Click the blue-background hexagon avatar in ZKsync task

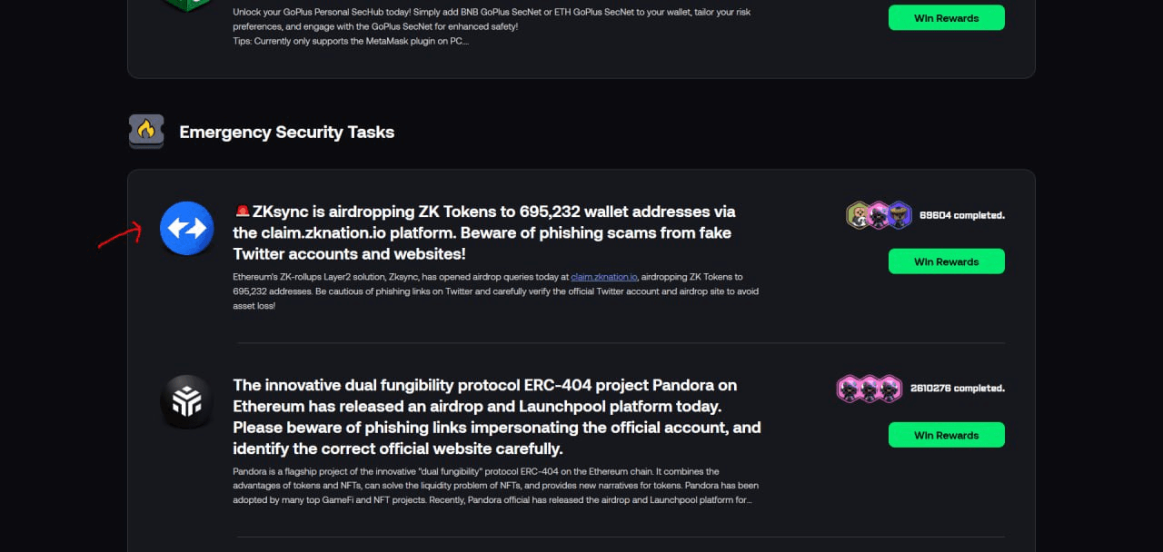tap(899, 215)
